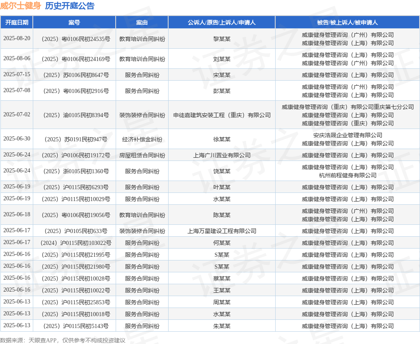Click case number 沪0115民初10022号
Screen dimensions: 420x344
point(76,290)
